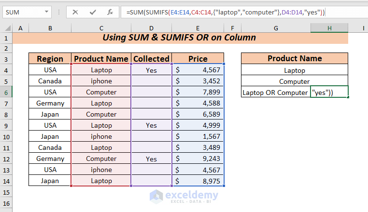The image size is (368, 212).
Task: Cancel the formula entry with the X icon
Action: (75, 12)
